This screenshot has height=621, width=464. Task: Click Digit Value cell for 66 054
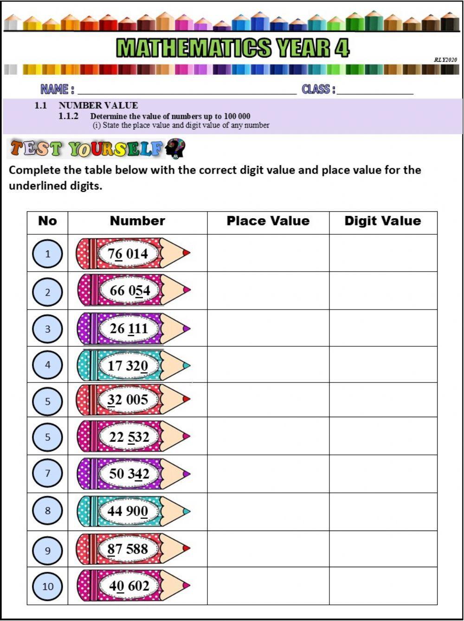pos(383,291)
